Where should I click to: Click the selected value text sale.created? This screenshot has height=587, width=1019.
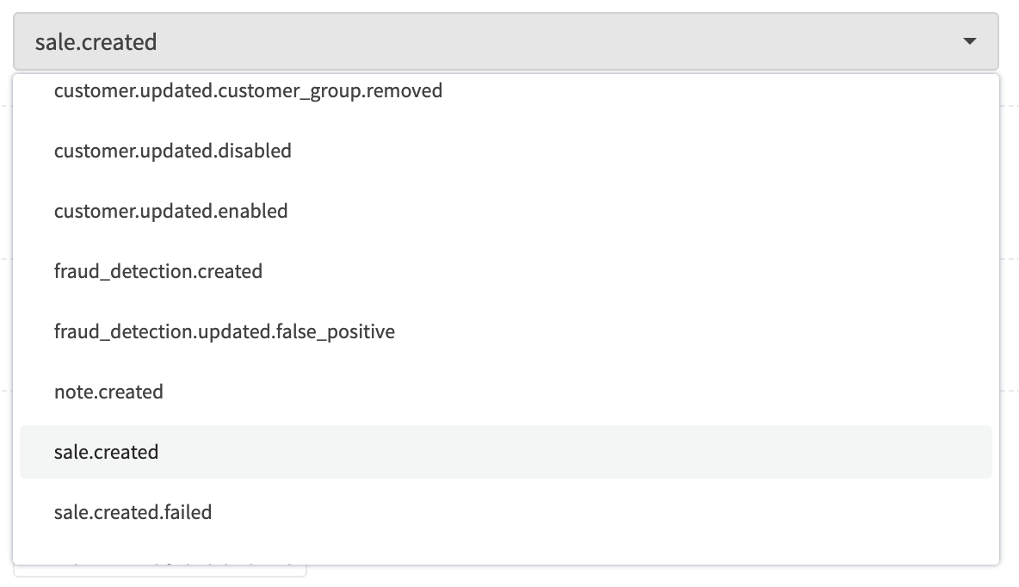[96, 42]
